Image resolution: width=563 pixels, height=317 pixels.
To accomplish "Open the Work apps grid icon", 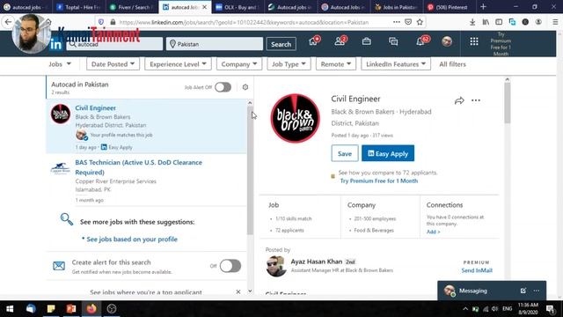I will [x=474, y=41].
